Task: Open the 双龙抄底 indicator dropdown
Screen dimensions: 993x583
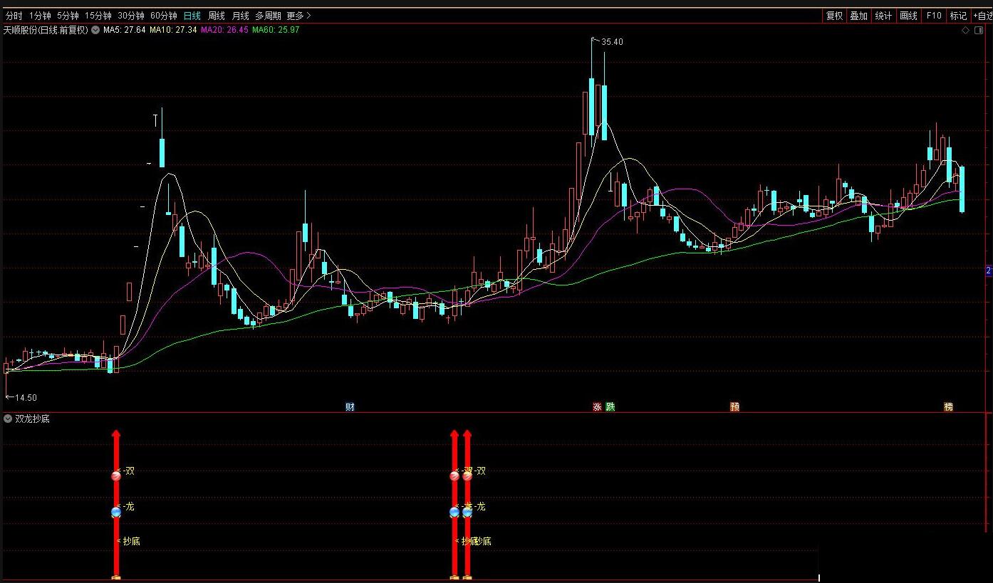Action: [x=8, y=419]
